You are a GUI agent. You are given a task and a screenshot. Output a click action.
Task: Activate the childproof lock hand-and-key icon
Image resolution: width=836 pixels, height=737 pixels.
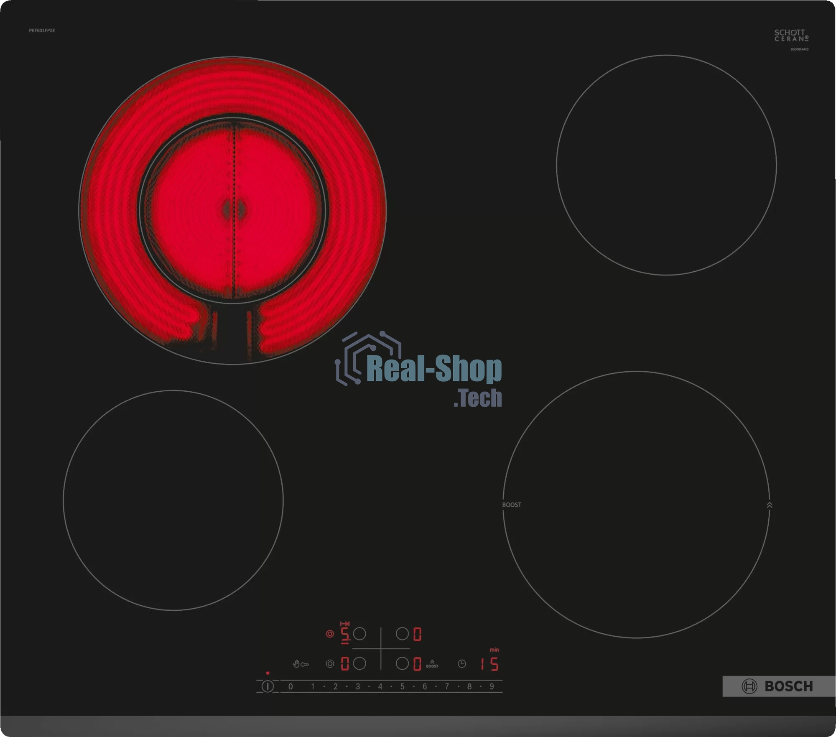point(301,664)
